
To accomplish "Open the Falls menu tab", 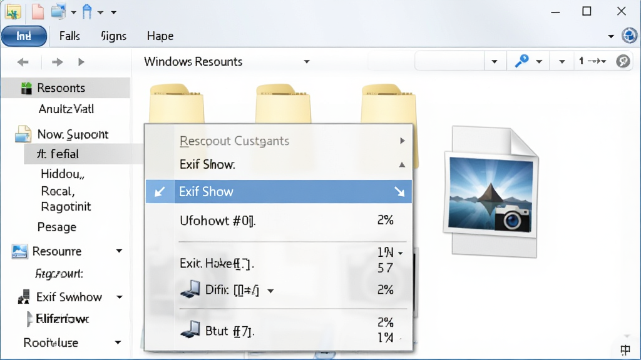I will [69, 36].
